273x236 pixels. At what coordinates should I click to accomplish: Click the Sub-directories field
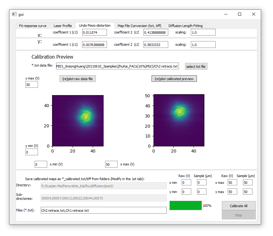(x=104, y=198)
